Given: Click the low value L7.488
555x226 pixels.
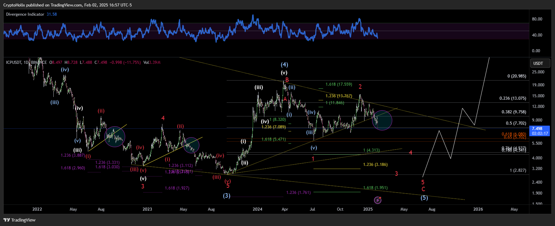Looking at the screenshot, I should click(x=86, y=62).
